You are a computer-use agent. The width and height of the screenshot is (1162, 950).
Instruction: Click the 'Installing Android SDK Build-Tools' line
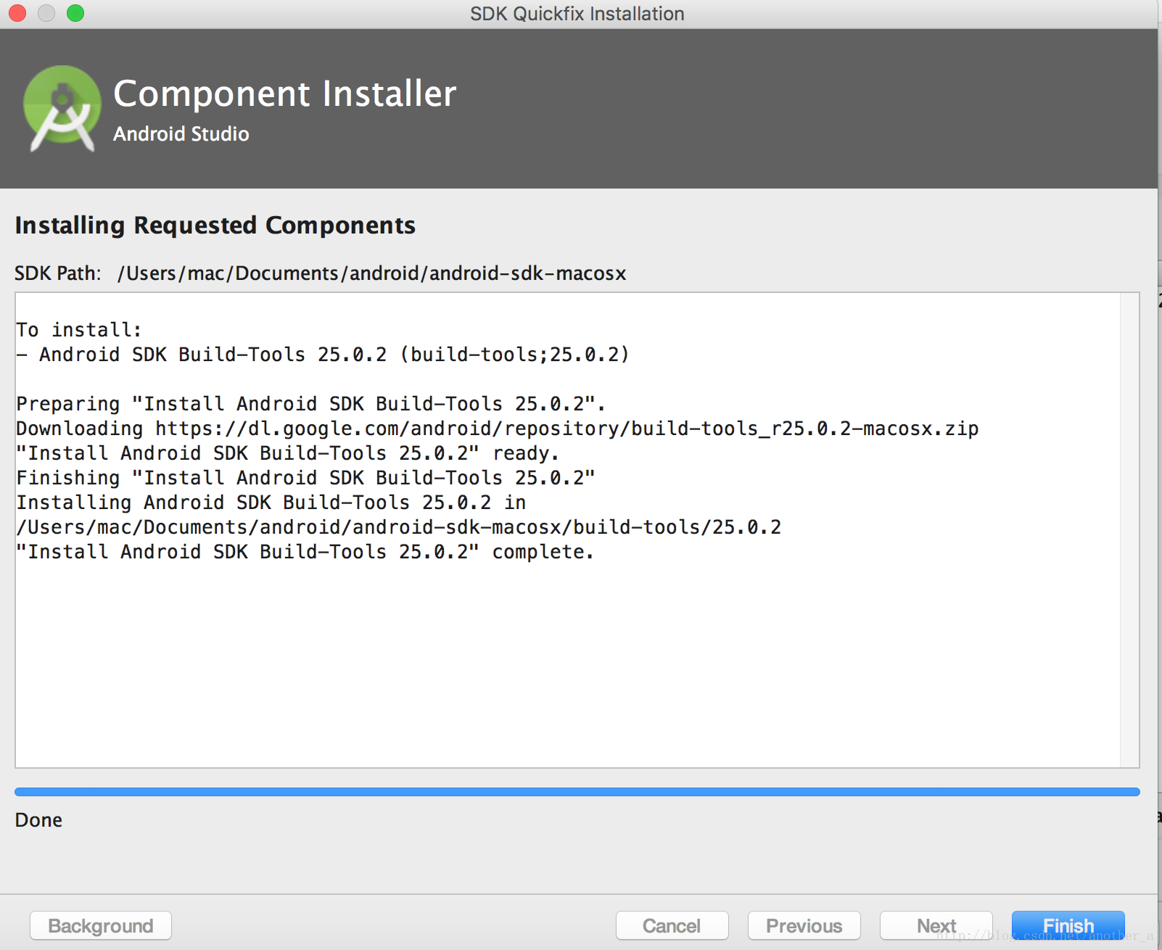(271, 503)
